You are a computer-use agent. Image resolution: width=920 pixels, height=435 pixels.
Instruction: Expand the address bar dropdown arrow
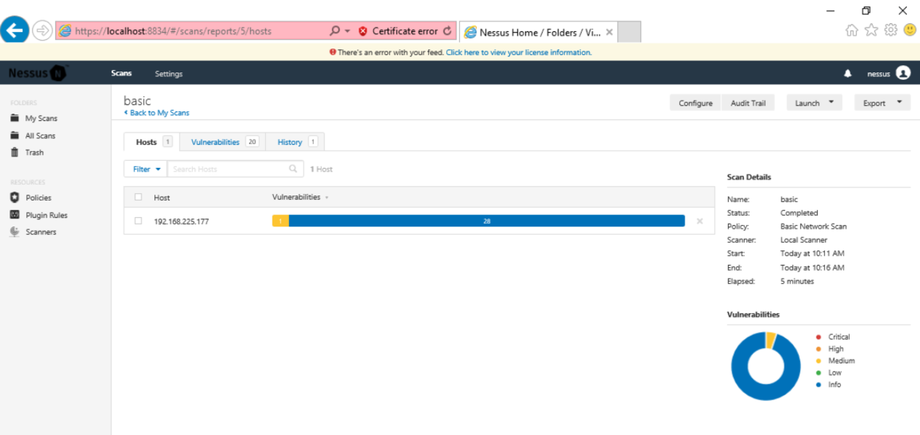pyautogui.click(x=348, y=31)
